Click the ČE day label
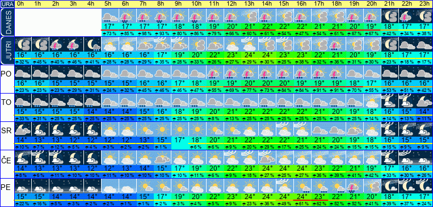The image size is (433, 207). pyautogui.click(x=6, y=160)
